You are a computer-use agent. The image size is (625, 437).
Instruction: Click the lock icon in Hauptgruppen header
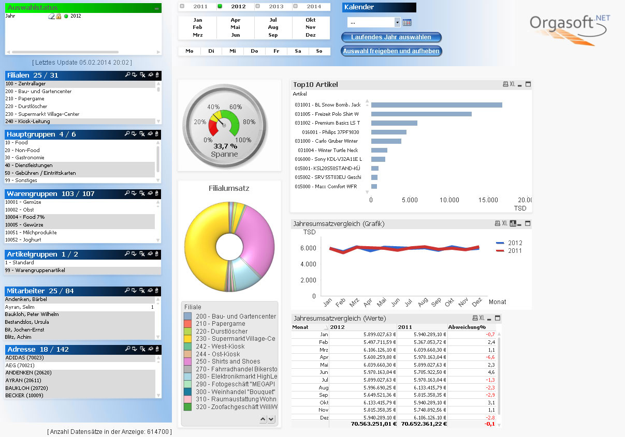click(x=156, y=134)
